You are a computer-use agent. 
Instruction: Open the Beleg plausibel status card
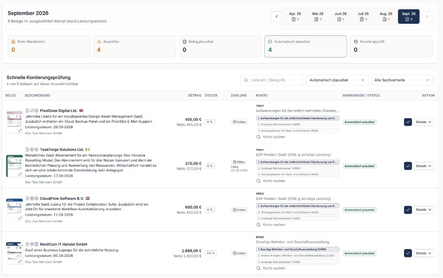220,46
